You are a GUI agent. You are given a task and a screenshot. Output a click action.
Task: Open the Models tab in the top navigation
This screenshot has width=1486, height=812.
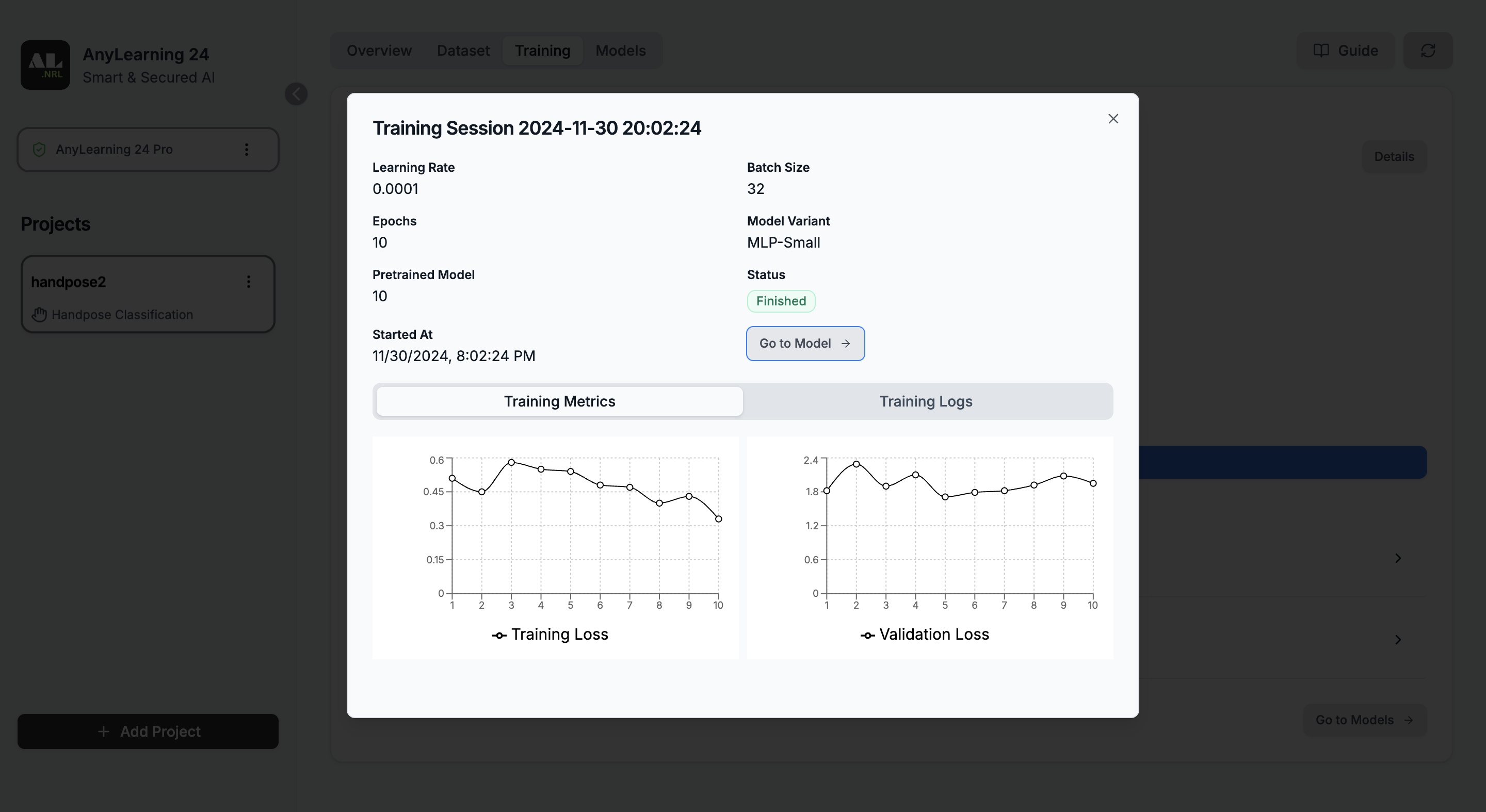click(x=620, y=51)
